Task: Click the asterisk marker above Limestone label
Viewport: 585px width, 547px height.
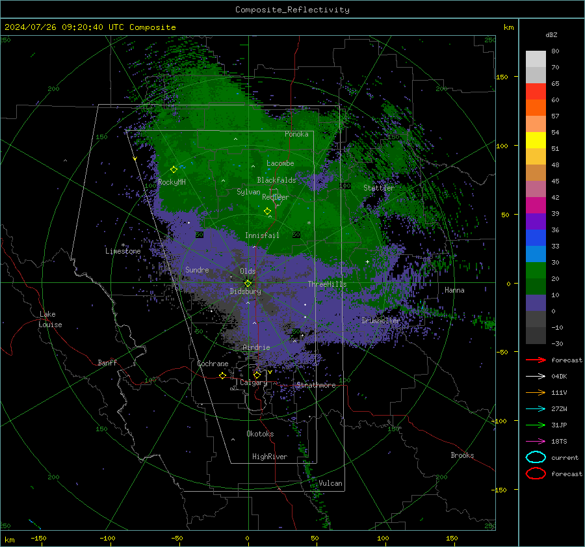Action: (123, 245)
